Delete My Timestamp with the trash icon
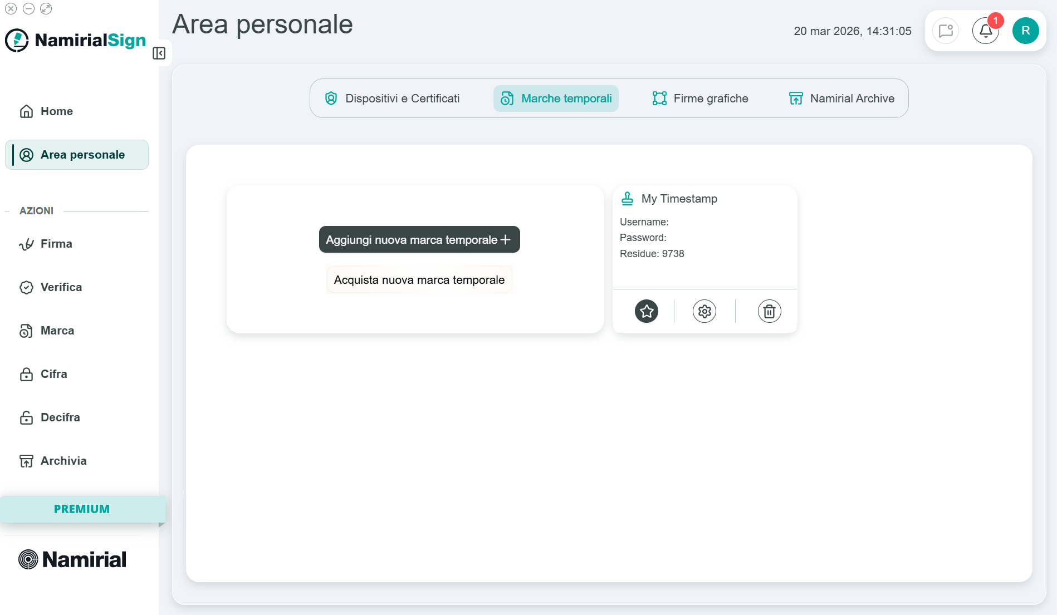Viewport: 1057px width, 615px height. tap(769, 311)
